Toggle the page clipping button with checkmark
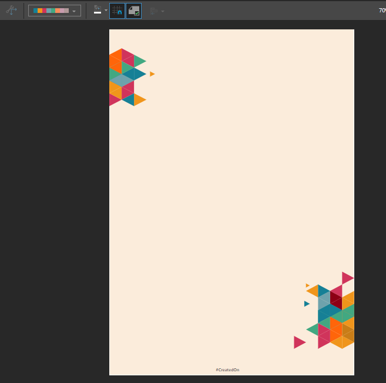Screen dimensions: 386x383 (134, 11)
